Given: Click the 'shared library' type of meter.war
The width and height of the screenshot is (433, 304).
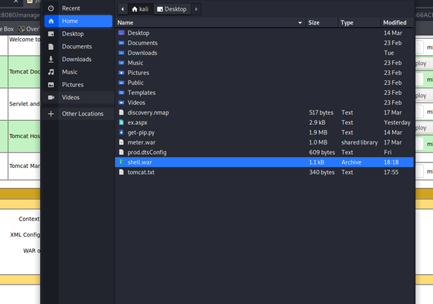Looking at the screenshot, I should tap(359, 142).
